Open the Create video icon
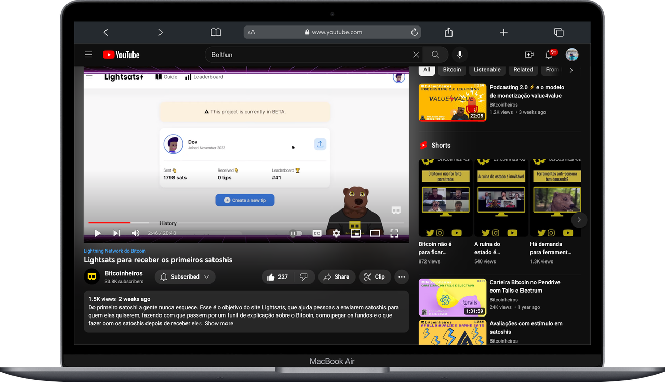665x382 pixels. point(529,55)
